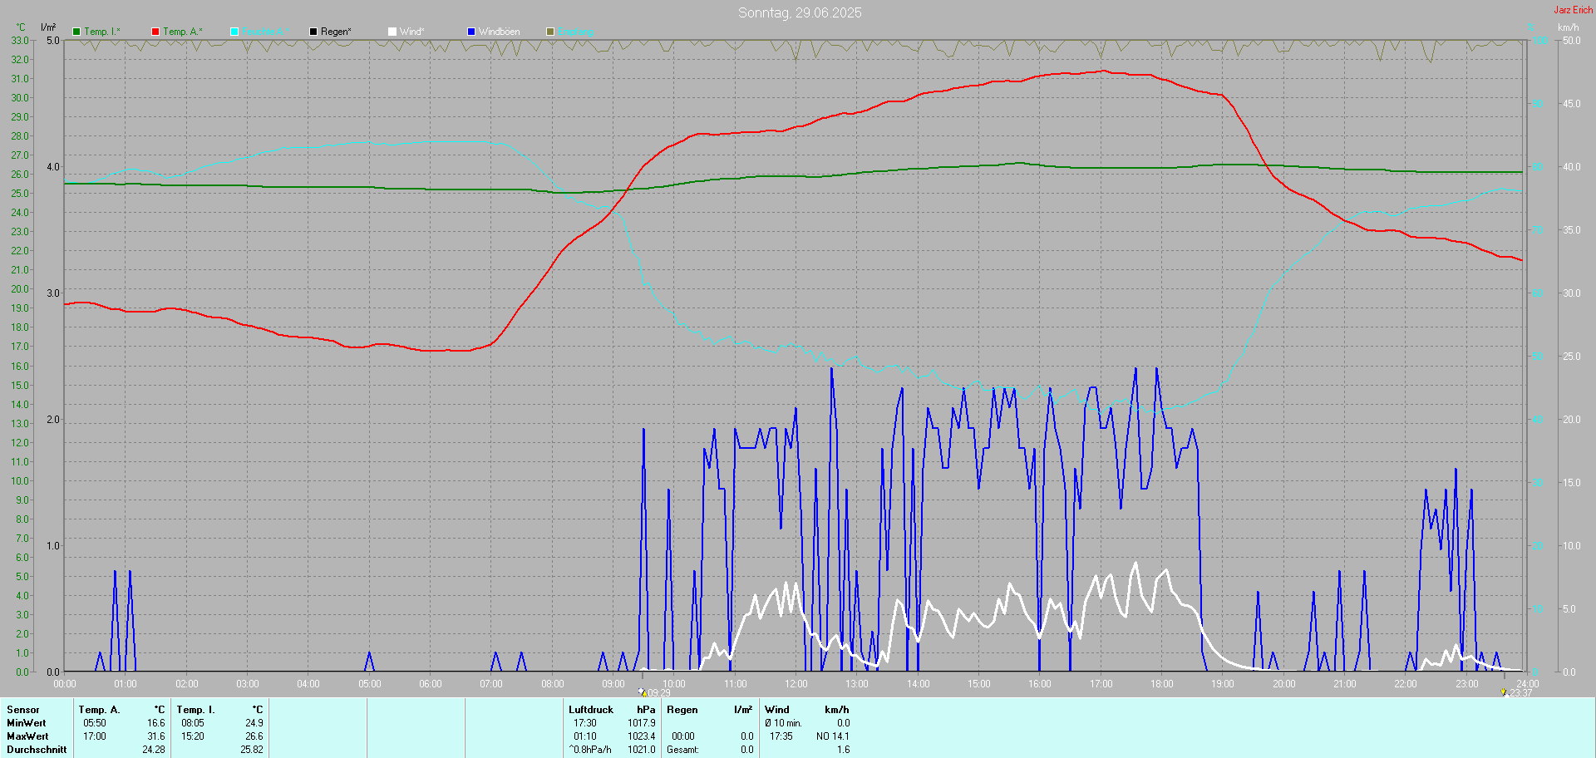Click the indoor maximum value '26.6'
1596x758 pixels.
pos(254,736)
